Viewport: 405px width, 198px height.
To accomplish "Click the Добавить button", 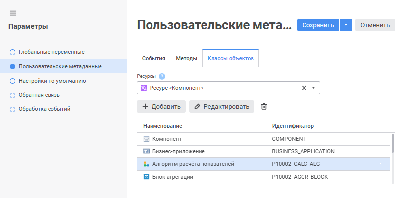I will point(161,106).
